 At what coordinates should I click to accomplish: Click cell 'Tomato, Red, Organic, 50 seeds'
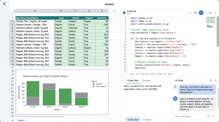[35, 21]
